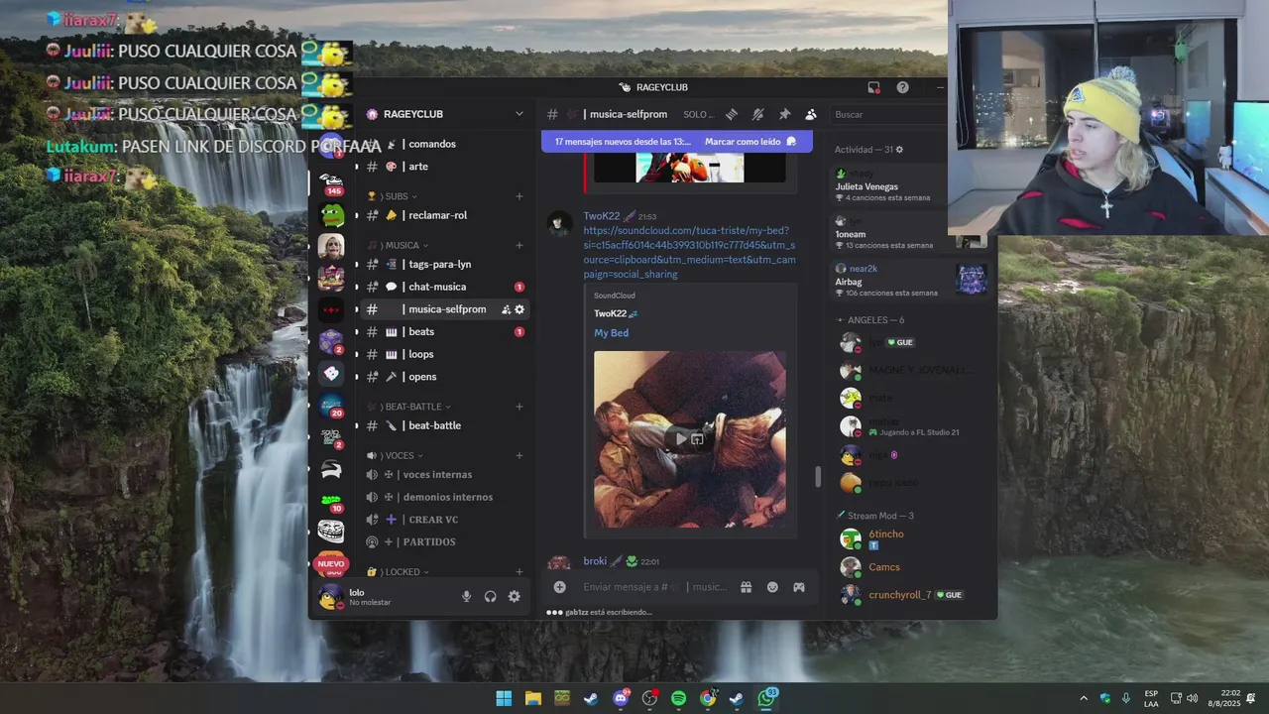Click Marcar como leído button
Image resolution: width=1269 pixels, height=714 pixels.
pos(750,142)
